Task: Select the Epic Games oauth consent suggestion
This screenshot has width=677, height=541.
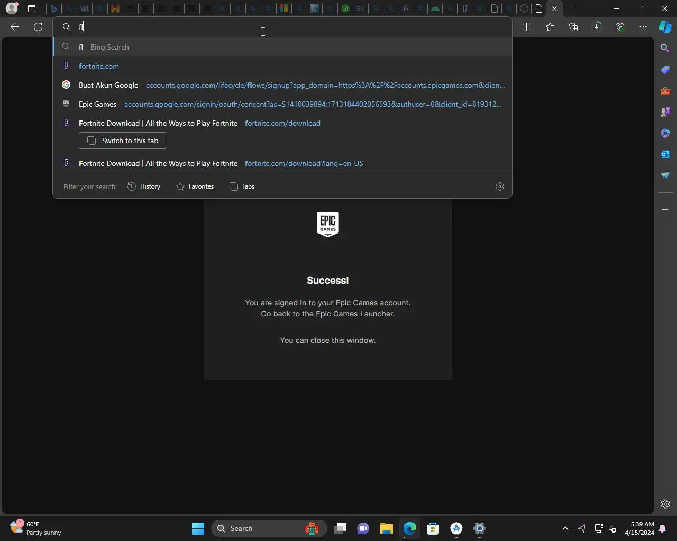Action: (282, 104)
